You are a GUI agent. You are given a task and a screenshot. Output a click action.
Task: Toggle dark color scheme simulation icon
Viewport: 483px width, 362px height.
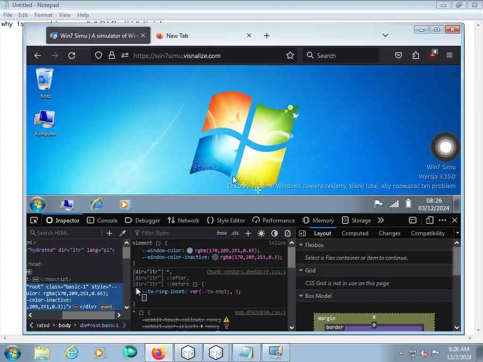pos(275,233)
